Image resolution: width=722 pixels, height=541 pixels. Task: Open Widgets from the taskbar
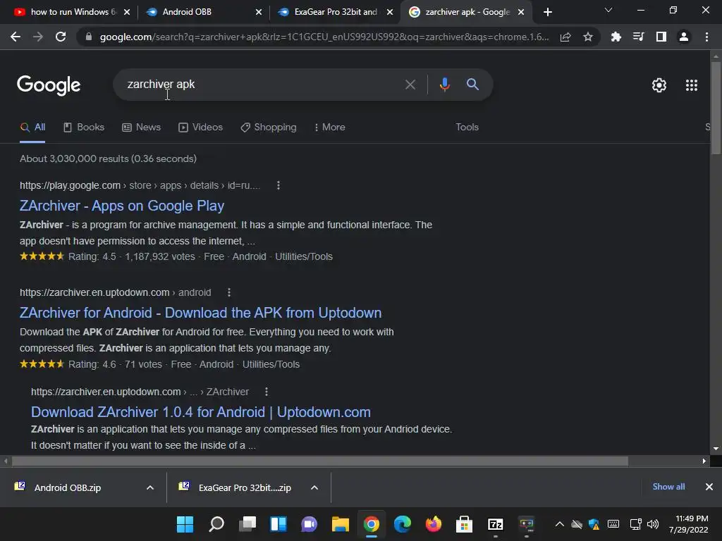click(278, 524)
